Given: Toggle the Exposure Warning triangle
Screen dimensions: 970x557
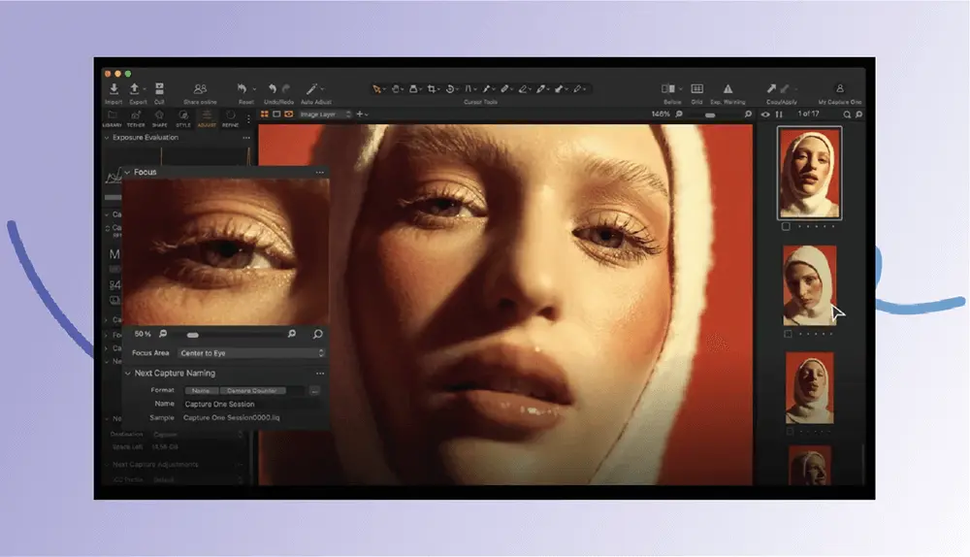Looking at the screenshot, I should click(x=727, y=89).
